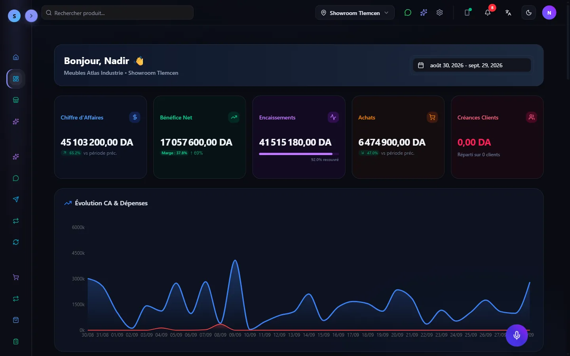Image resolution: width=570 pixels, height=356 pixels.
Task: Expand the sidebar with chevron button
Action: 31,16
